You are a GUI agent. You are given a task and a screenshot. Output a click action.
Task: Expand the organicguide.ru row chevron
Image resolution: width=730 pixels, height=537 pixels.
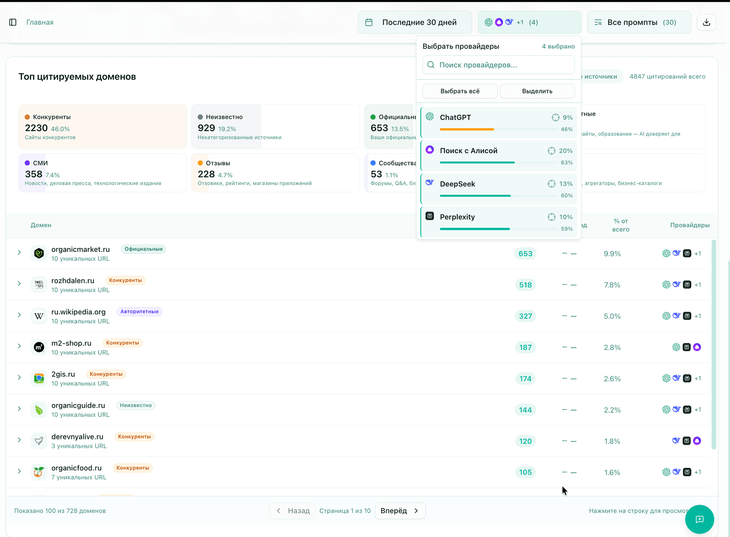click(x=19, y=409)
